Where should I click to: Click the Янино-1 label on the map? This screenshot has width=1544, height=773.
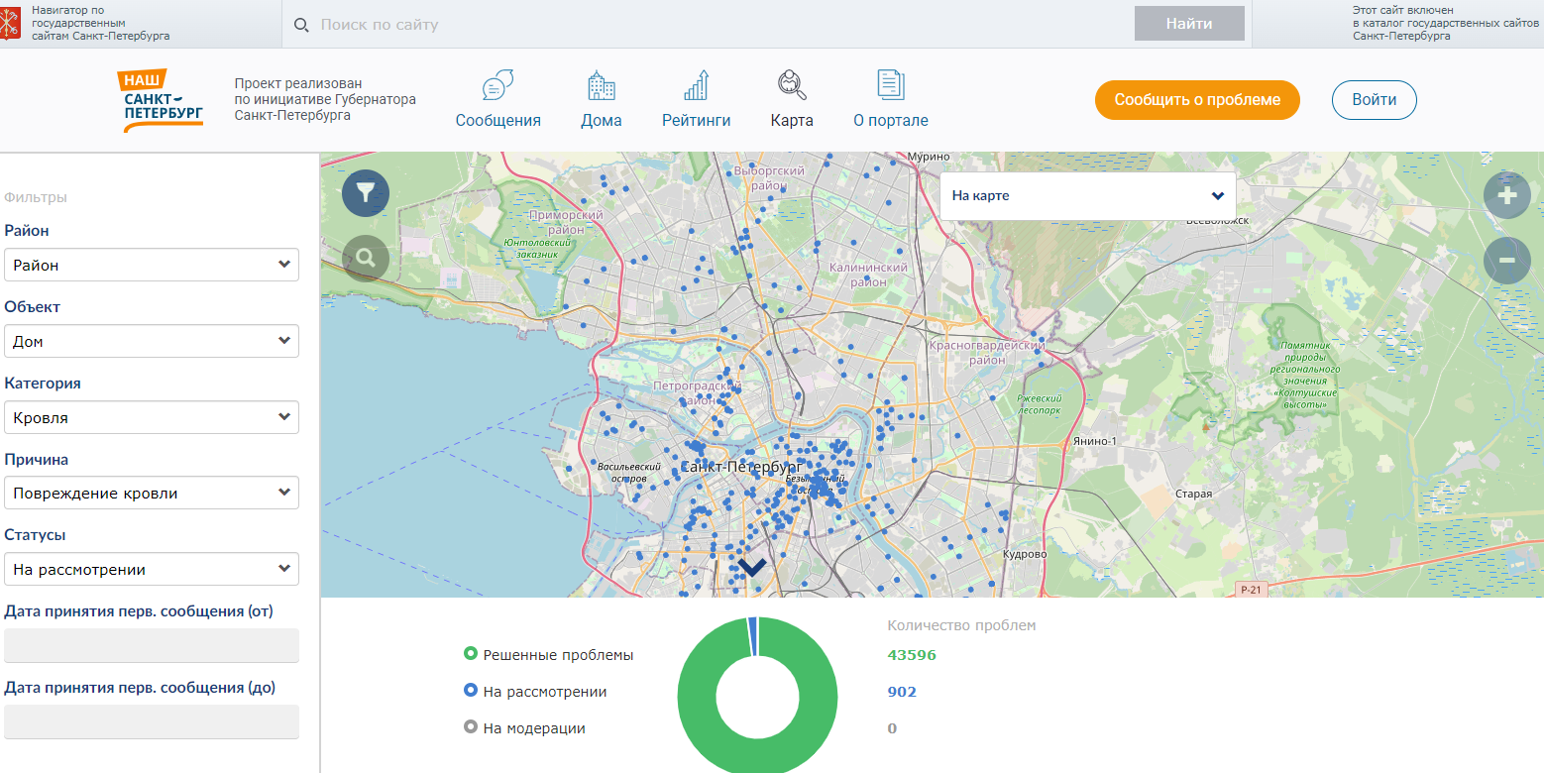[x=1095, y=441]
